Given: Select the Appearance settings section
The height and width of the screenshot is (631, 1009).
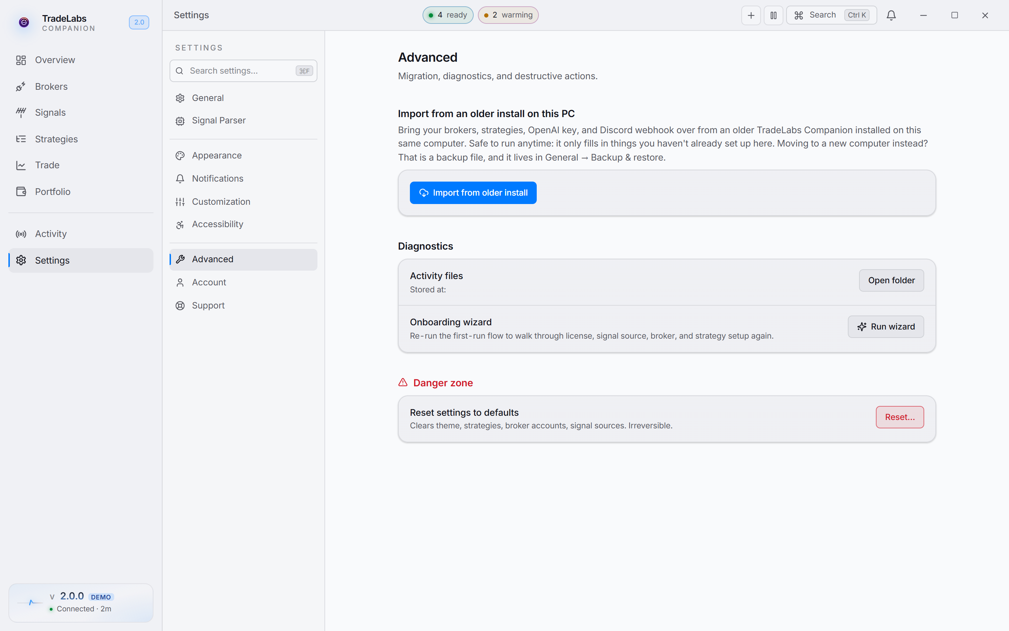Looking at the screenshot, I should coord(243,156).
